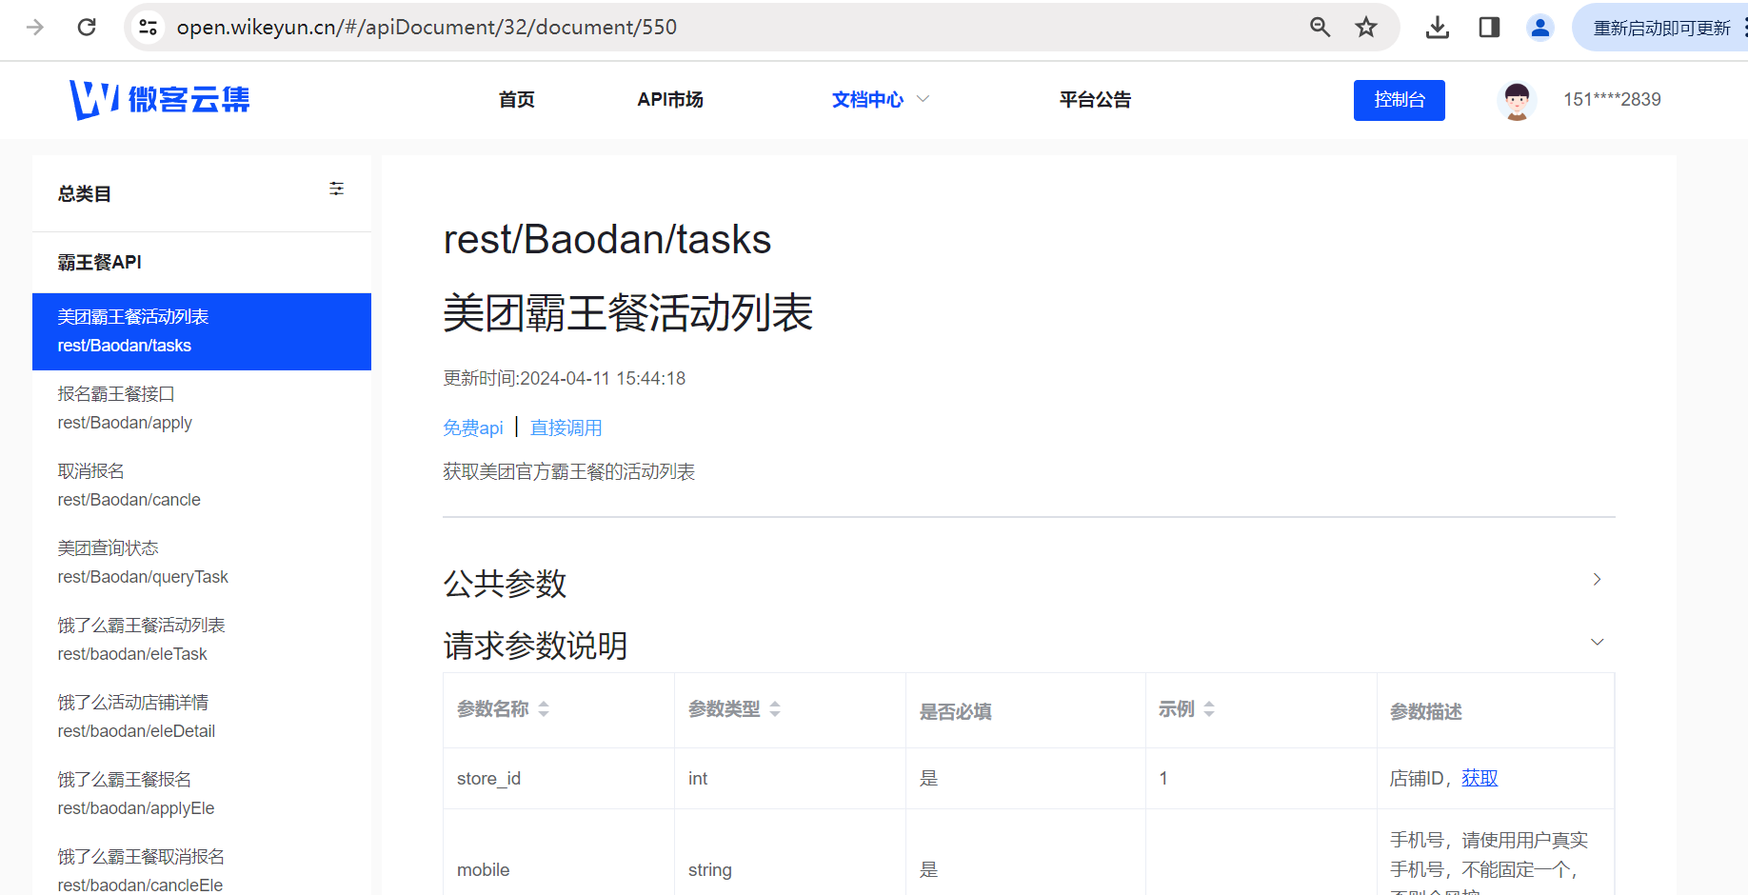Click 更新时间:2024-04-11 15:44:18 text
Viewport: 1748px width, 895px height.
(x=565, y=378)
